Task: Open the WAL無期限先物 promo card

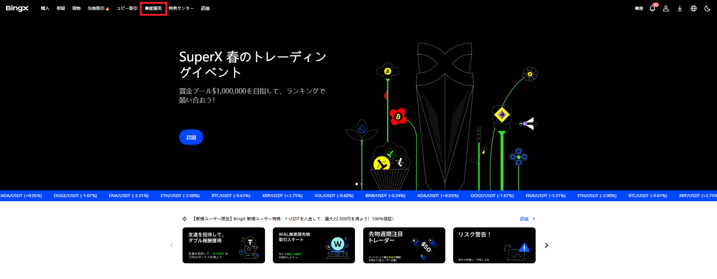Action: click(314, 245)
